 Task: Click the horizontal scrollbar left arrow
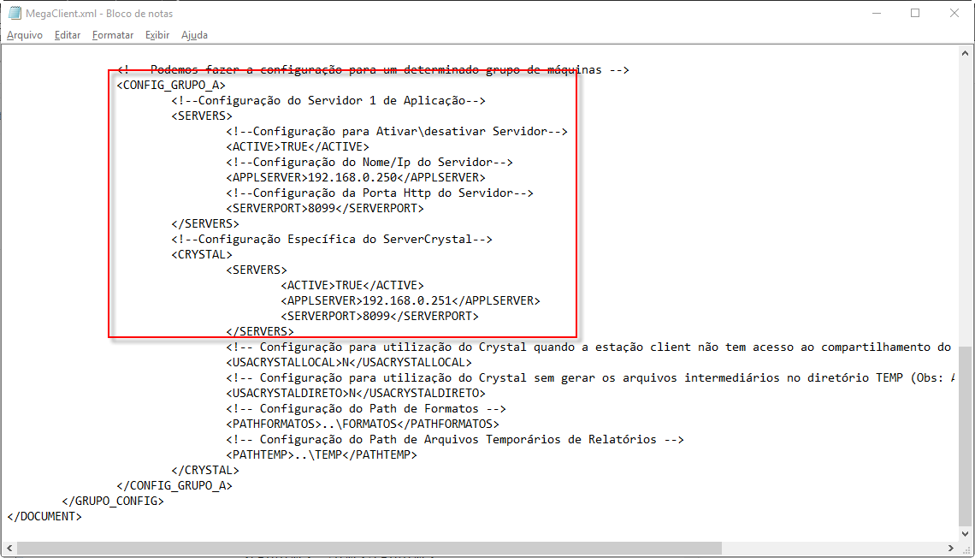click(x=9, y=548)
